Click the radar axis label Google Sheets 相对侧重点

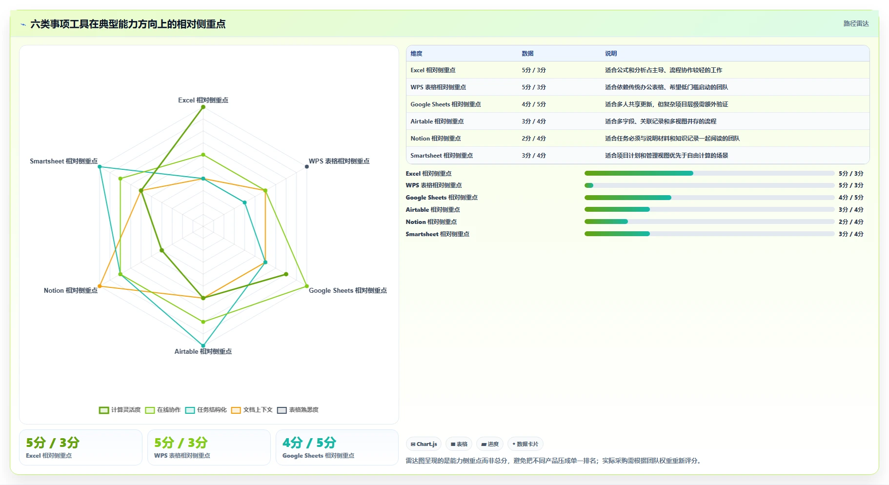click(x=348, y=290)
